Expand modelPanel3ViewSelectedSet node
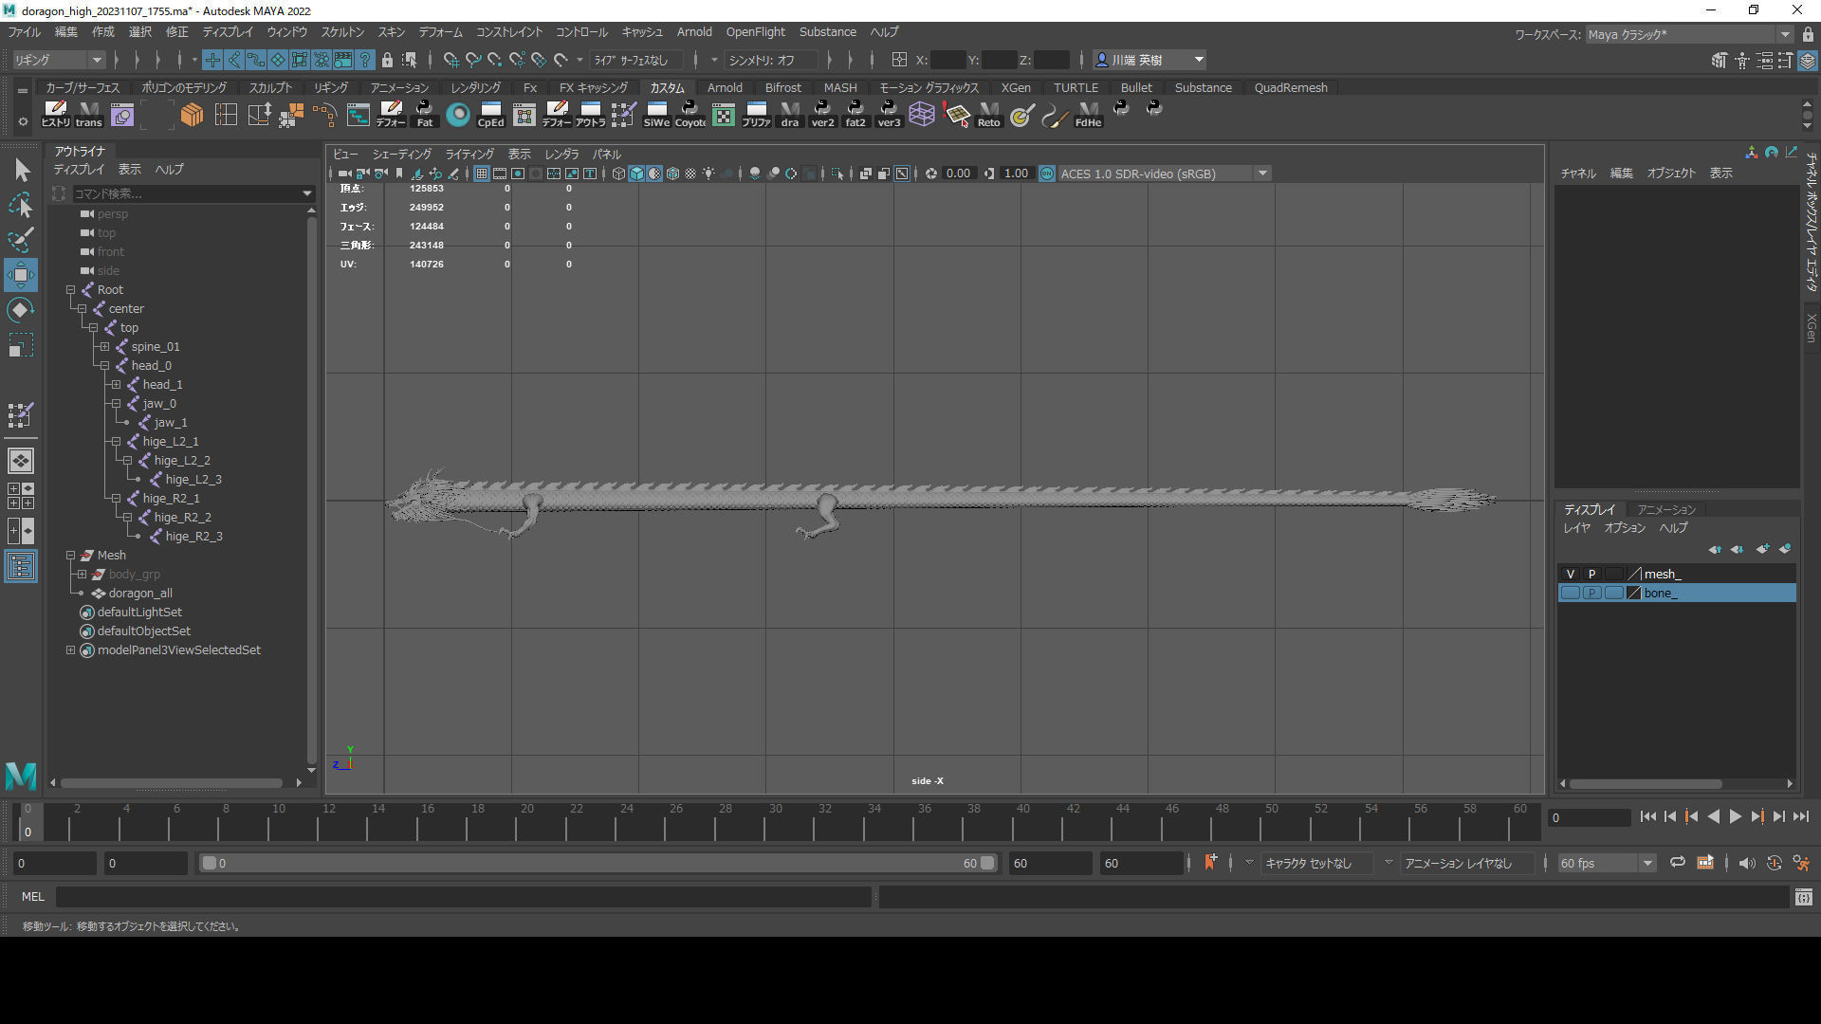1821x1024 pixels. tap(70, 650)
